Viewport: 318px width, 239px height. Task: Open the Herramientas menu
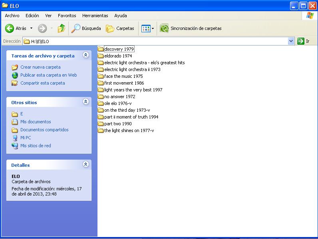click(95, 16)
